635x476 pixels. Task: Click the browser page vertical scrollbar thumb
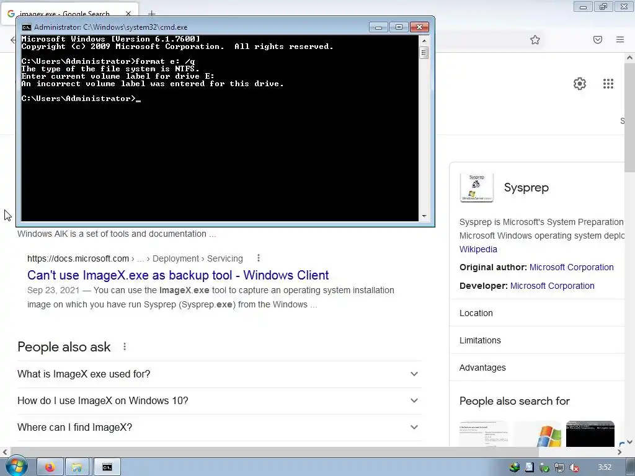click(x=630, y=117)
